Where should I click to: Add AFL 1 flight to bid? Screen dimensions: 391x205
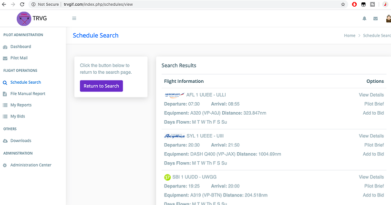[x=373, y=113]
